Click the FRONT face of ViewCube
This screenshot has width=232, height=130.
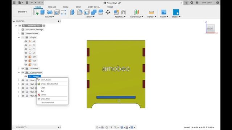(210, 29)
